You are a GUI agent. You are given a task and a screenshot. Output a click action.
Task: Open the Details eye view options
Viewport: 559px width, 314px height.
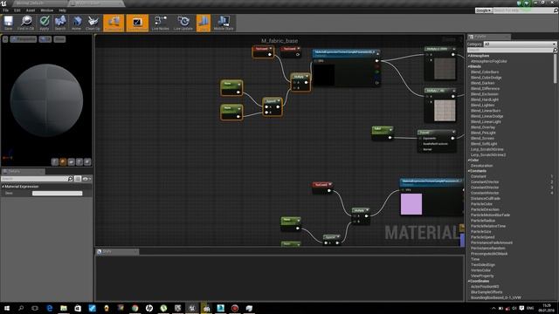pos(86,179)
